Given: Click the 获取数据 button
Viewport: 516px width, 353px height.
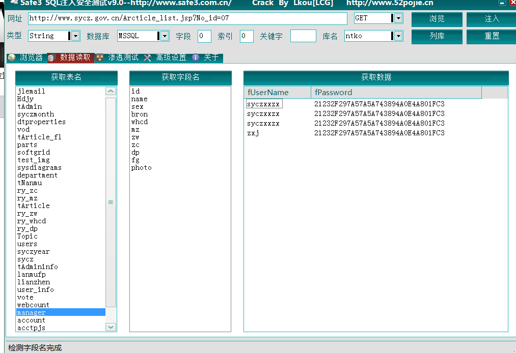Looking at the screenshot, I should pos(376,77).
